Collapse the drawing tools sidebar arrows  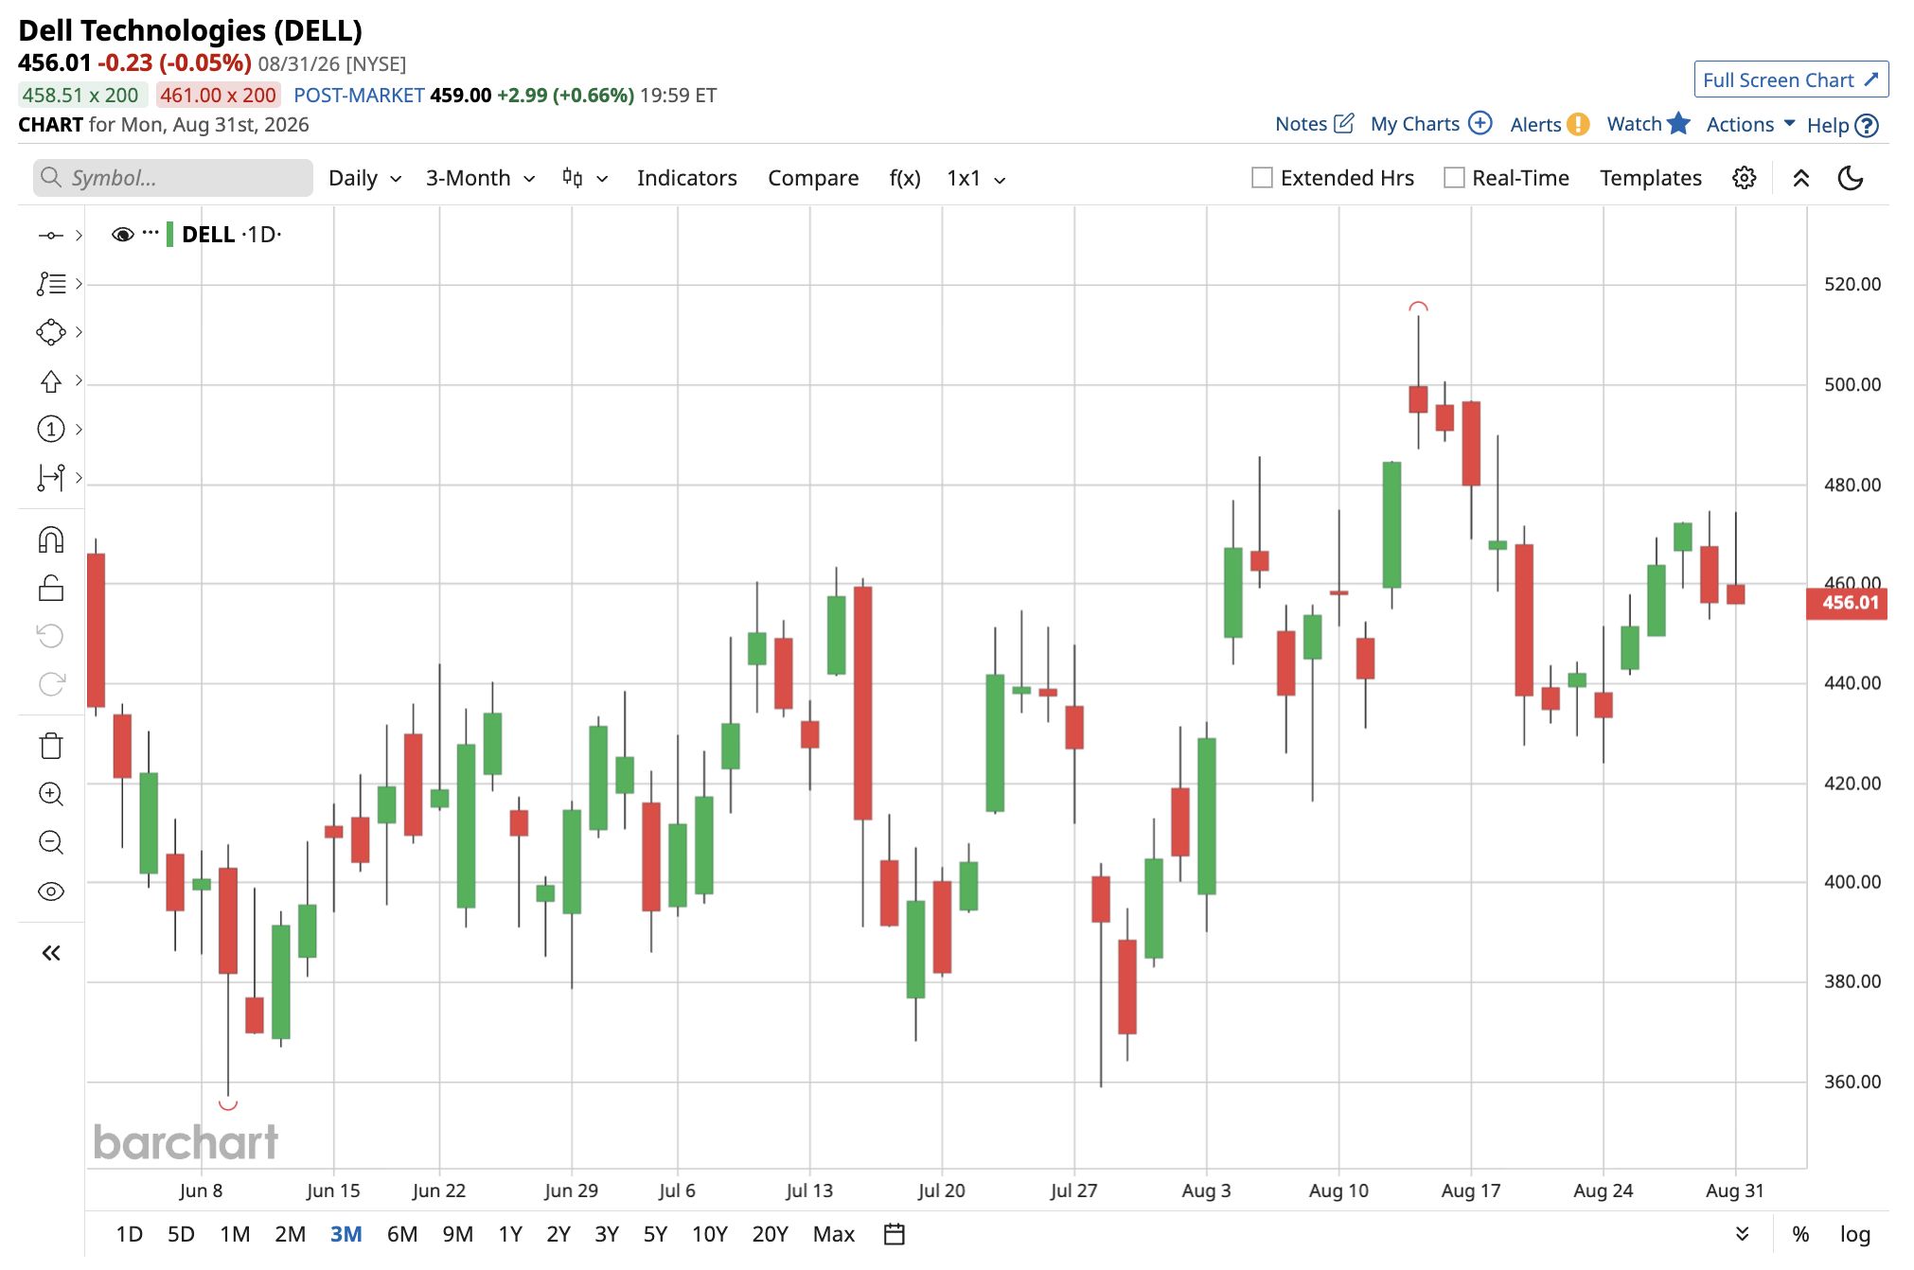[x=51, y=953]
